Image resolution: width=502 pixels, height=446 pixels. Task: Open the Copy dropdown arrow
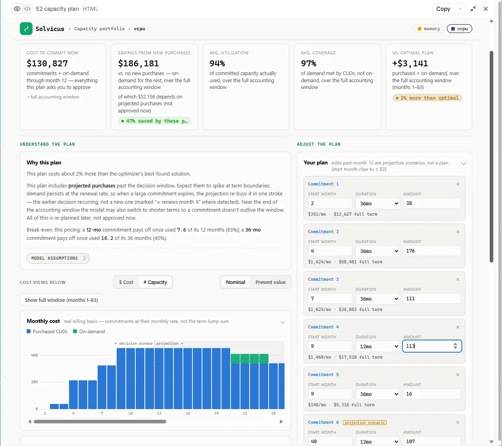460,9
